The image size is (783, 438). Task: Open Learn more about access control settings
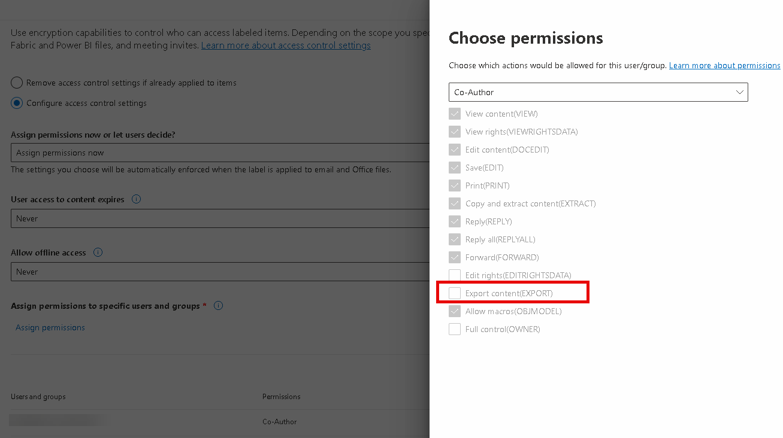click(286, 45)
